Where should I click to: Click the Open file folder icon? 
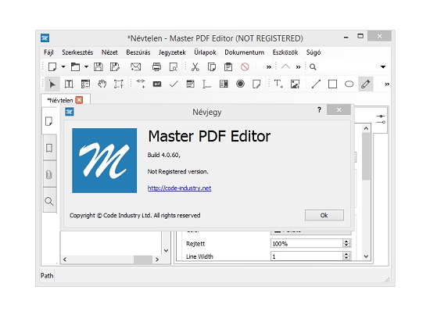(75, 67)
